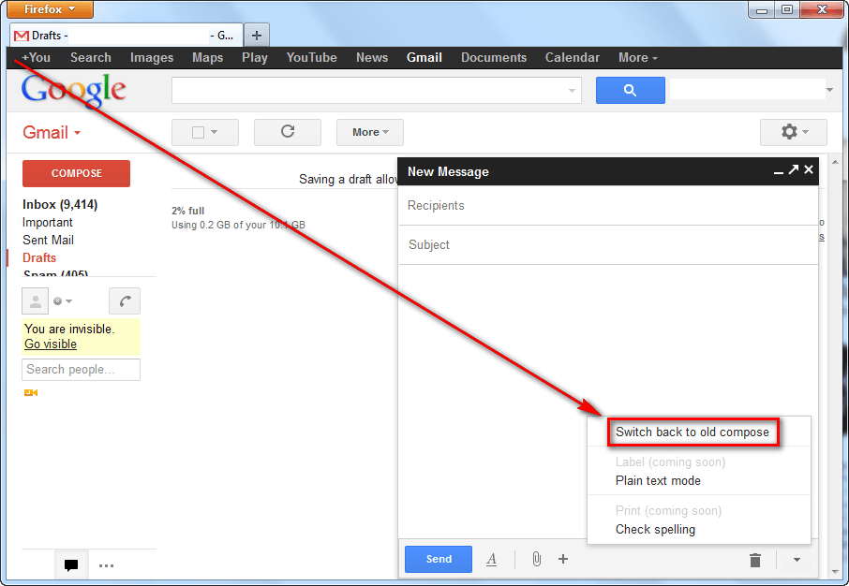Select the Drafts browser tab

click(127, 36)
